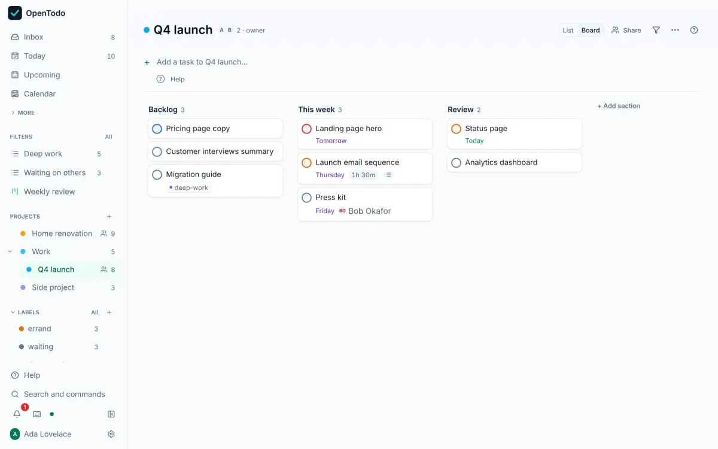Click the Add a task to Q4 launch field
The width and height of the screenshot is (718, 449).
(x=202, y=62)
